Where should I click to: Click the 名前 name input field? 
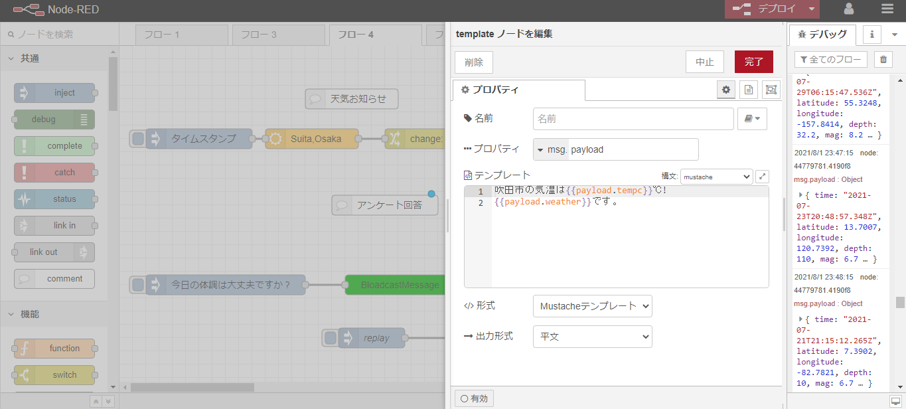pyautogui.click(x=633, y=119)
